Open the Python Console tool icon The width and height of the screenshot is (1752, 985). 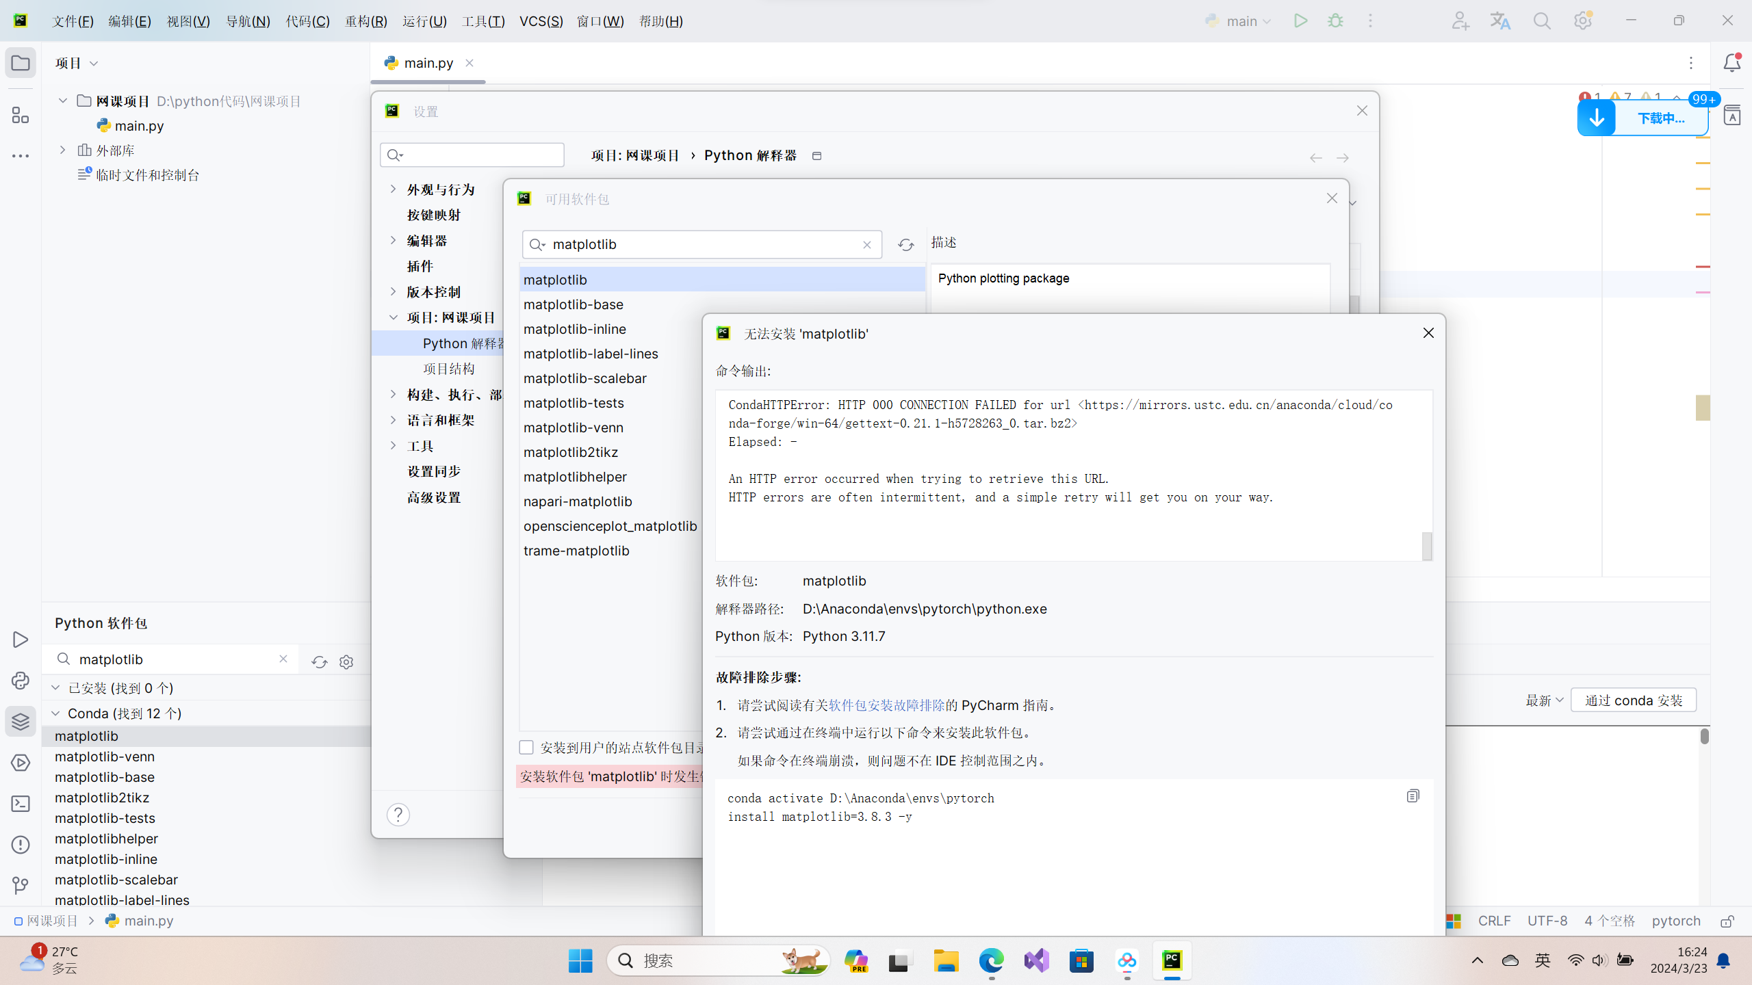[21, 681]
